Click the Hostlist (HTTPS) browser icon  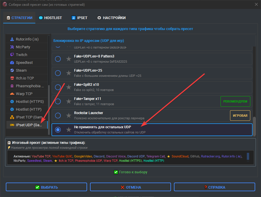tap(12, 102)
